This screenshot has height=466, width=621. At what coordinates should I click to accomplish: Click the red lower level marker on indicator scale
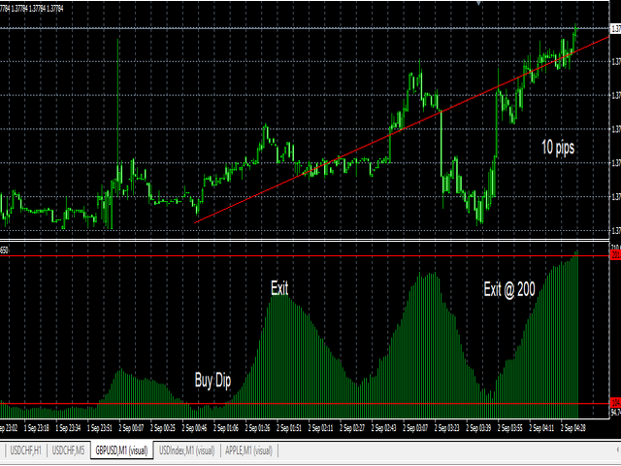point(614,403)
